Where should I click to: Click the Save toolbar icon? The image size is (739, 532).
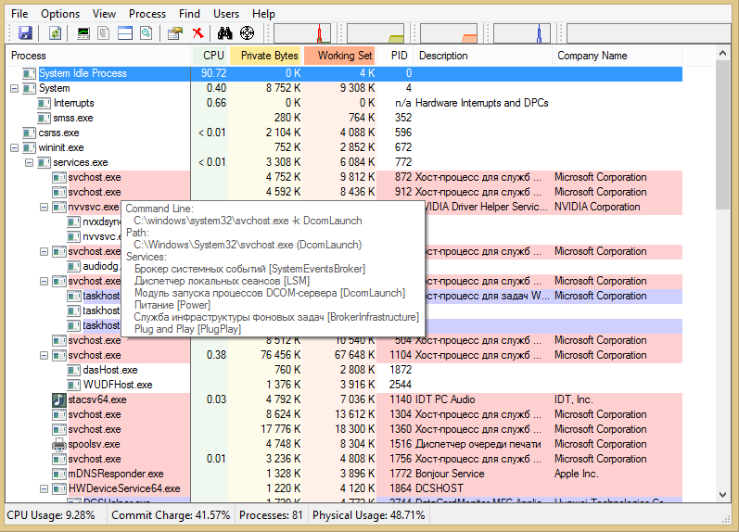tap(25, 33)
